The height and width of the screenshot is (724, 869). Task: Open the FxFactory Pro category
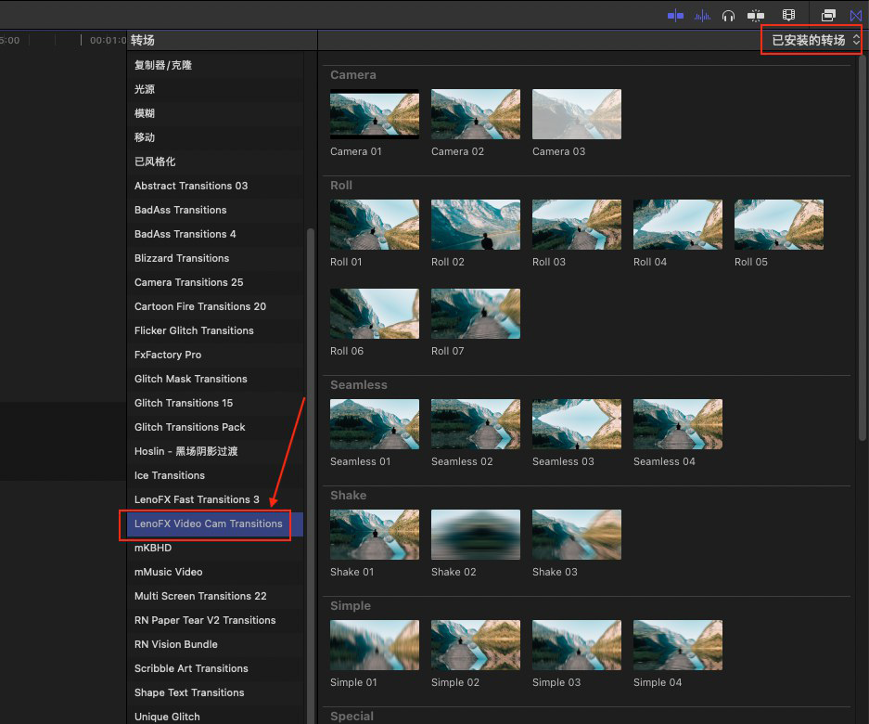coord(215,355)
